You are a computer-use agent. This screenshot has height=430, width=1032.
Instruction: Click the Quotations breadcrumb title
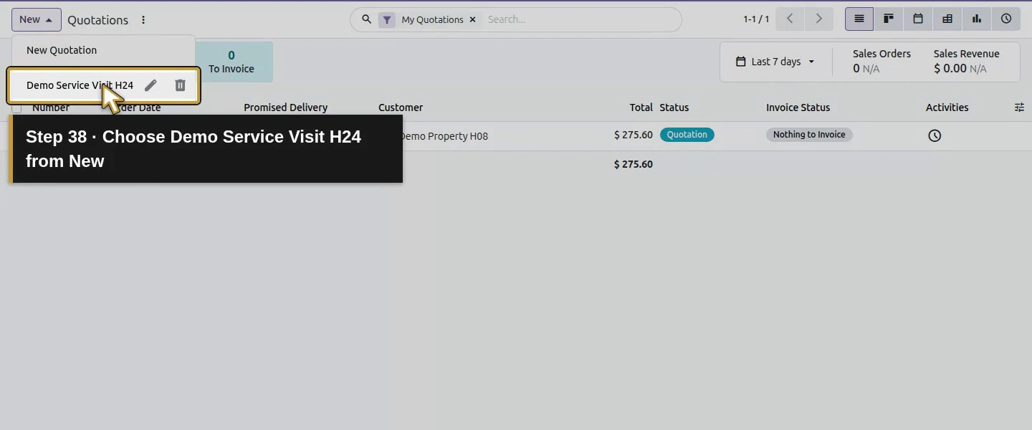tap(98, 20)
